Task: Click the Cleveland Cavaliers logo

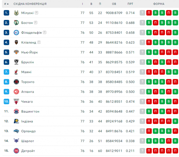Action: click(16, 42)
